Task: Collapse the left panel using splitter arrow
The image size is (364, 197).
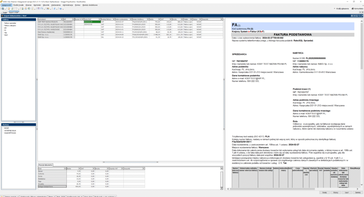Action: (37, 80)
